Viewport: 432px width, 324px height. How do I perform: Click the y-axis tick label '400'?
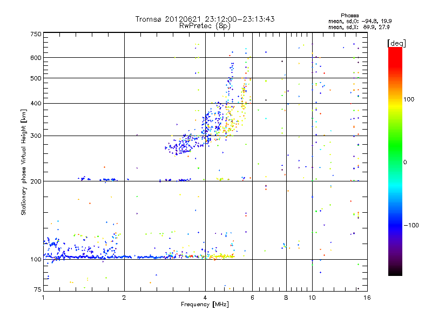pos(36,104)
